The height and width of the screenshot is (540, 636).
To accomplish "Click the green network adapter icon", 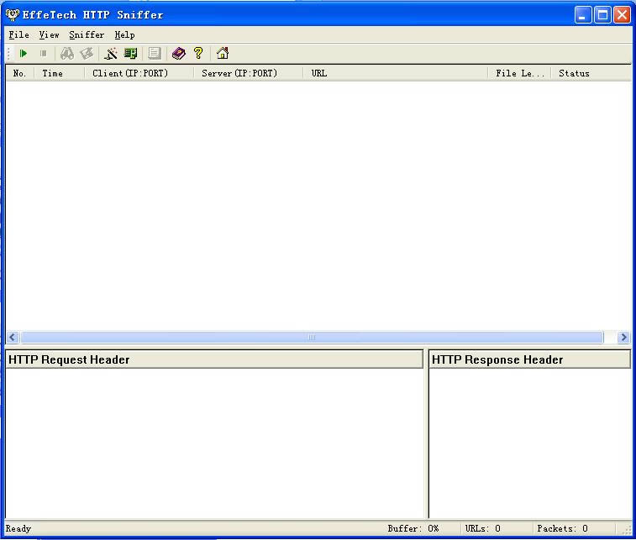I will (x=130, y=54).
